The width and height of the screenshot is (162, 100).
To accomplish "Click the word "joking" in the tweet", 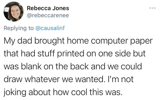I will [15, 92].
